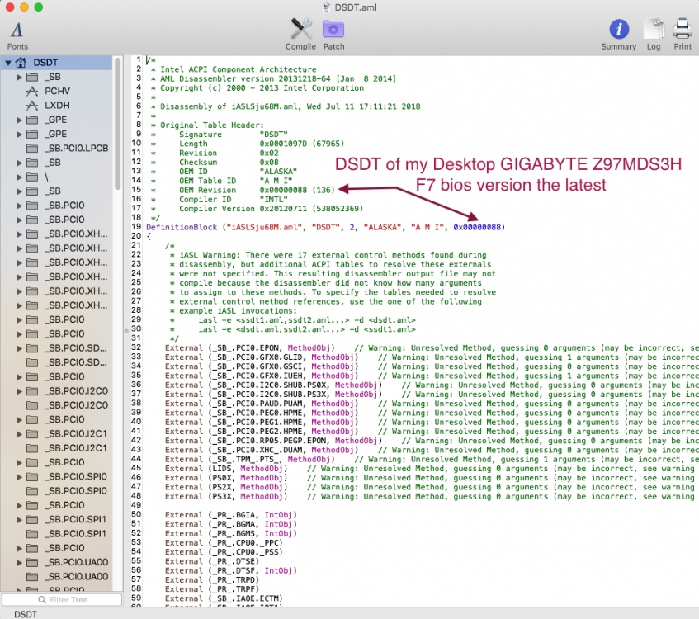The image size is (699, 619).
Task: Click External _PR_.BGIA IntObj line
Action: pyautogui.click(x=231, y=515)
